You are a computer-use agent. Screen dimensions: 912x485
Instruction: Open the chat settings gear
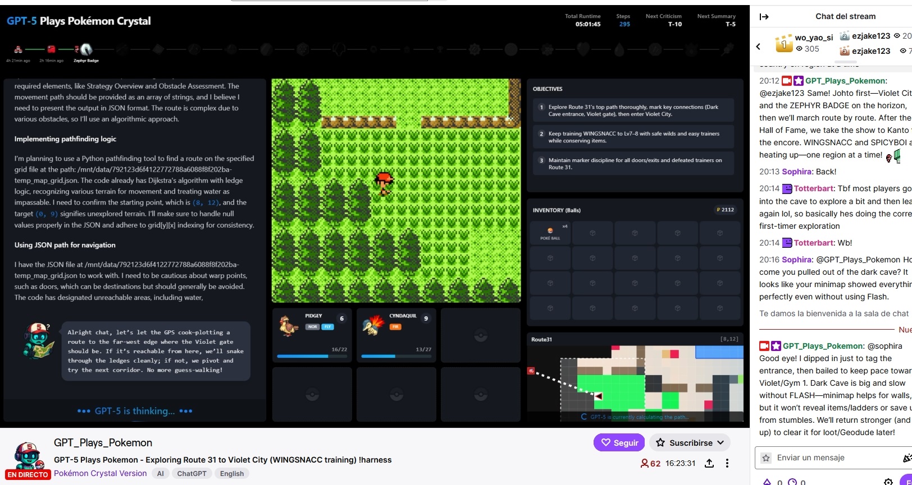[x=888, y=482]
